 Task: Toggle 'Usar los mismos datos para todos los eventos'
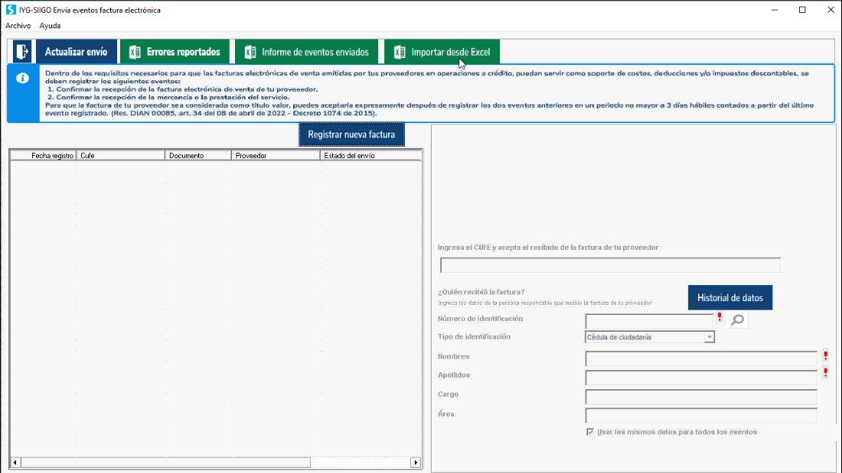point(590,432)
